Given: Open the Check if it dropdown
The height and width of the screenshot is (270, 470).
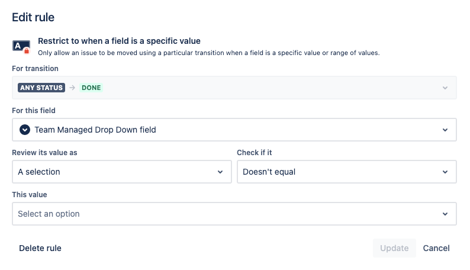Looking at the screenshot, I should [x=347, y=172].
